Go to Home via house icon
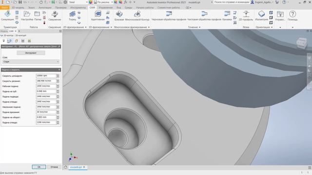 (41, 2)
